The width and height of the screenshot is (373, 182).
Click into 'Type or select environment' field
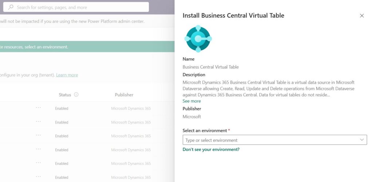click(x=270, y=140)
